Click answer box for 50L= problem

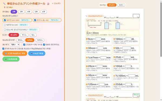[126, 48]
